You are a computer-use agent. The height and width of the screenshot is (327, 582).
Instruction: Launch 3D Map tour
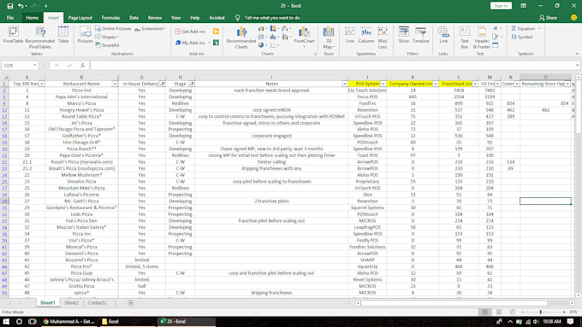329,37
